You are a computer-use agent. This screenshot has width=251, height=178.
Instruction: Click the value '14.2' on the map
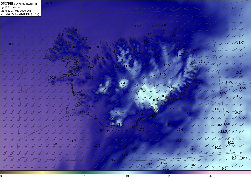click(147, 41)
